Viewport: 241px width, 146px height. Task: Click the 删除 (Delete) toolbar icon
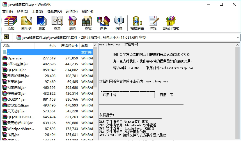pos(73,21)
